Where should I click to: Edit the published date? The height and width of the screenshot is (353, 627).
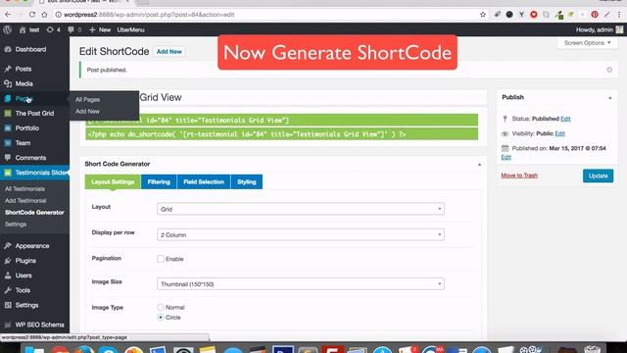point(506,157)
